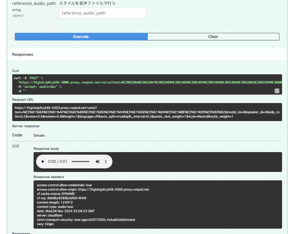
Task: Click the 200 status code
Action: click(x=16, y=146)
